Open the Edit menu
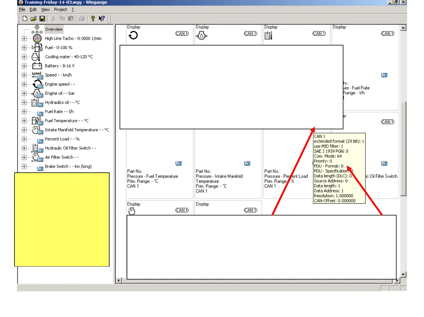This screenshot has height=317, width=424. pyautogui.click(x=33, y=9)
